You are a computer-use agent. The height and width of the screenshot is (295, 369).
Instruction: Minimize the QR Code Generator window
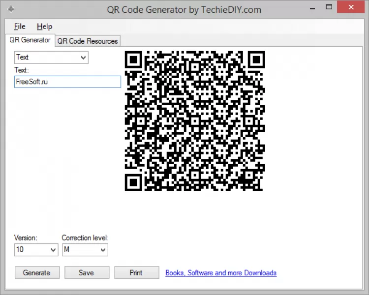coord(312,8)
